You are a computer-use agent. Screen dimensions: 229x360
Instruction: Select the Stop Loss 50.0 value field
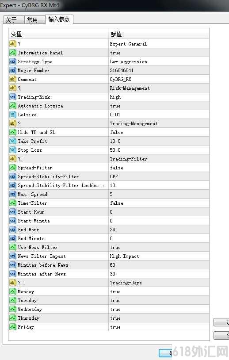tap(159, 150)
